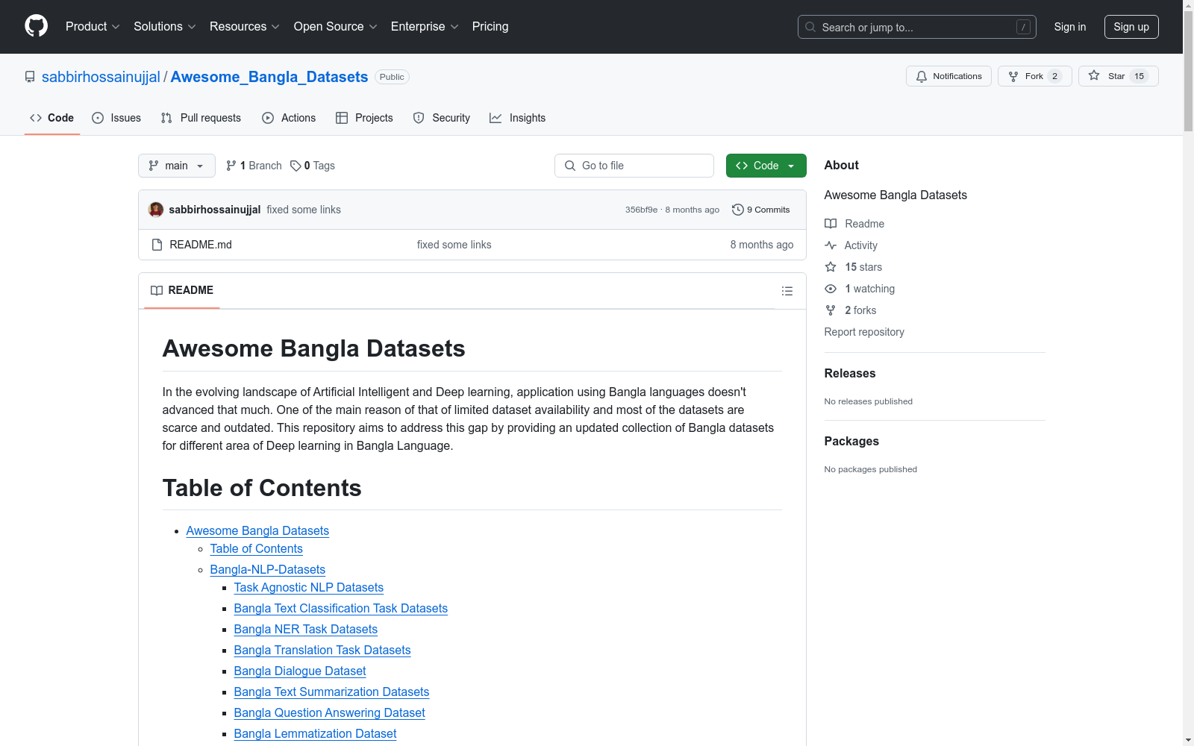The image size is (1194, 746).
Task: Star the Awesome_Bangla_Datasets repository
Action: (x=1118, y=76)
